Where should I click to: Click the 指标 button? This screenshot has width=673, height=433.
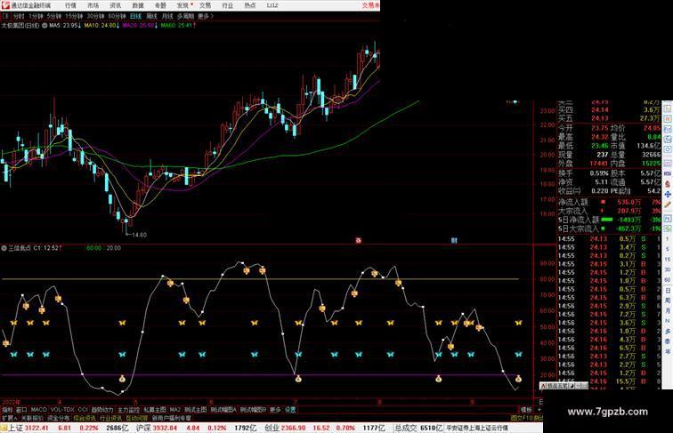tap(7, 410)
